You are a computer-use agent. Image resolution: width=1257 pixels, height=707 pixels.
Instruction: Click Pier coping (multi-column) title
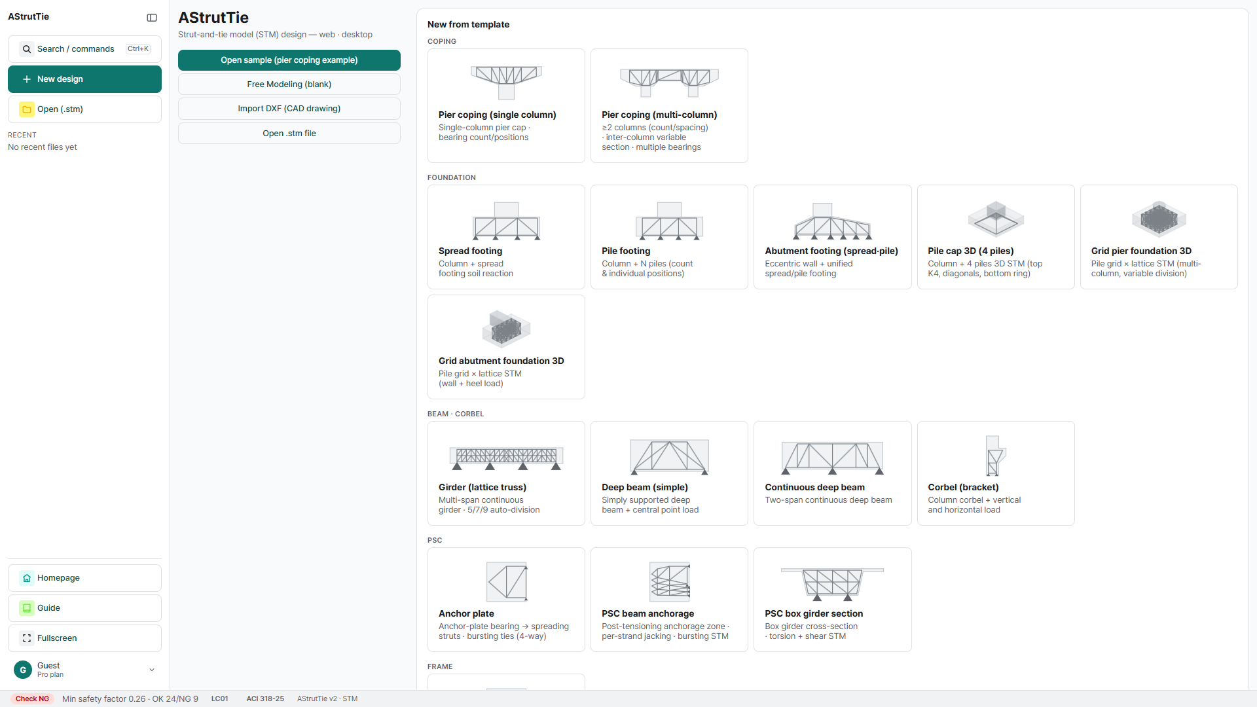[659, 115]
